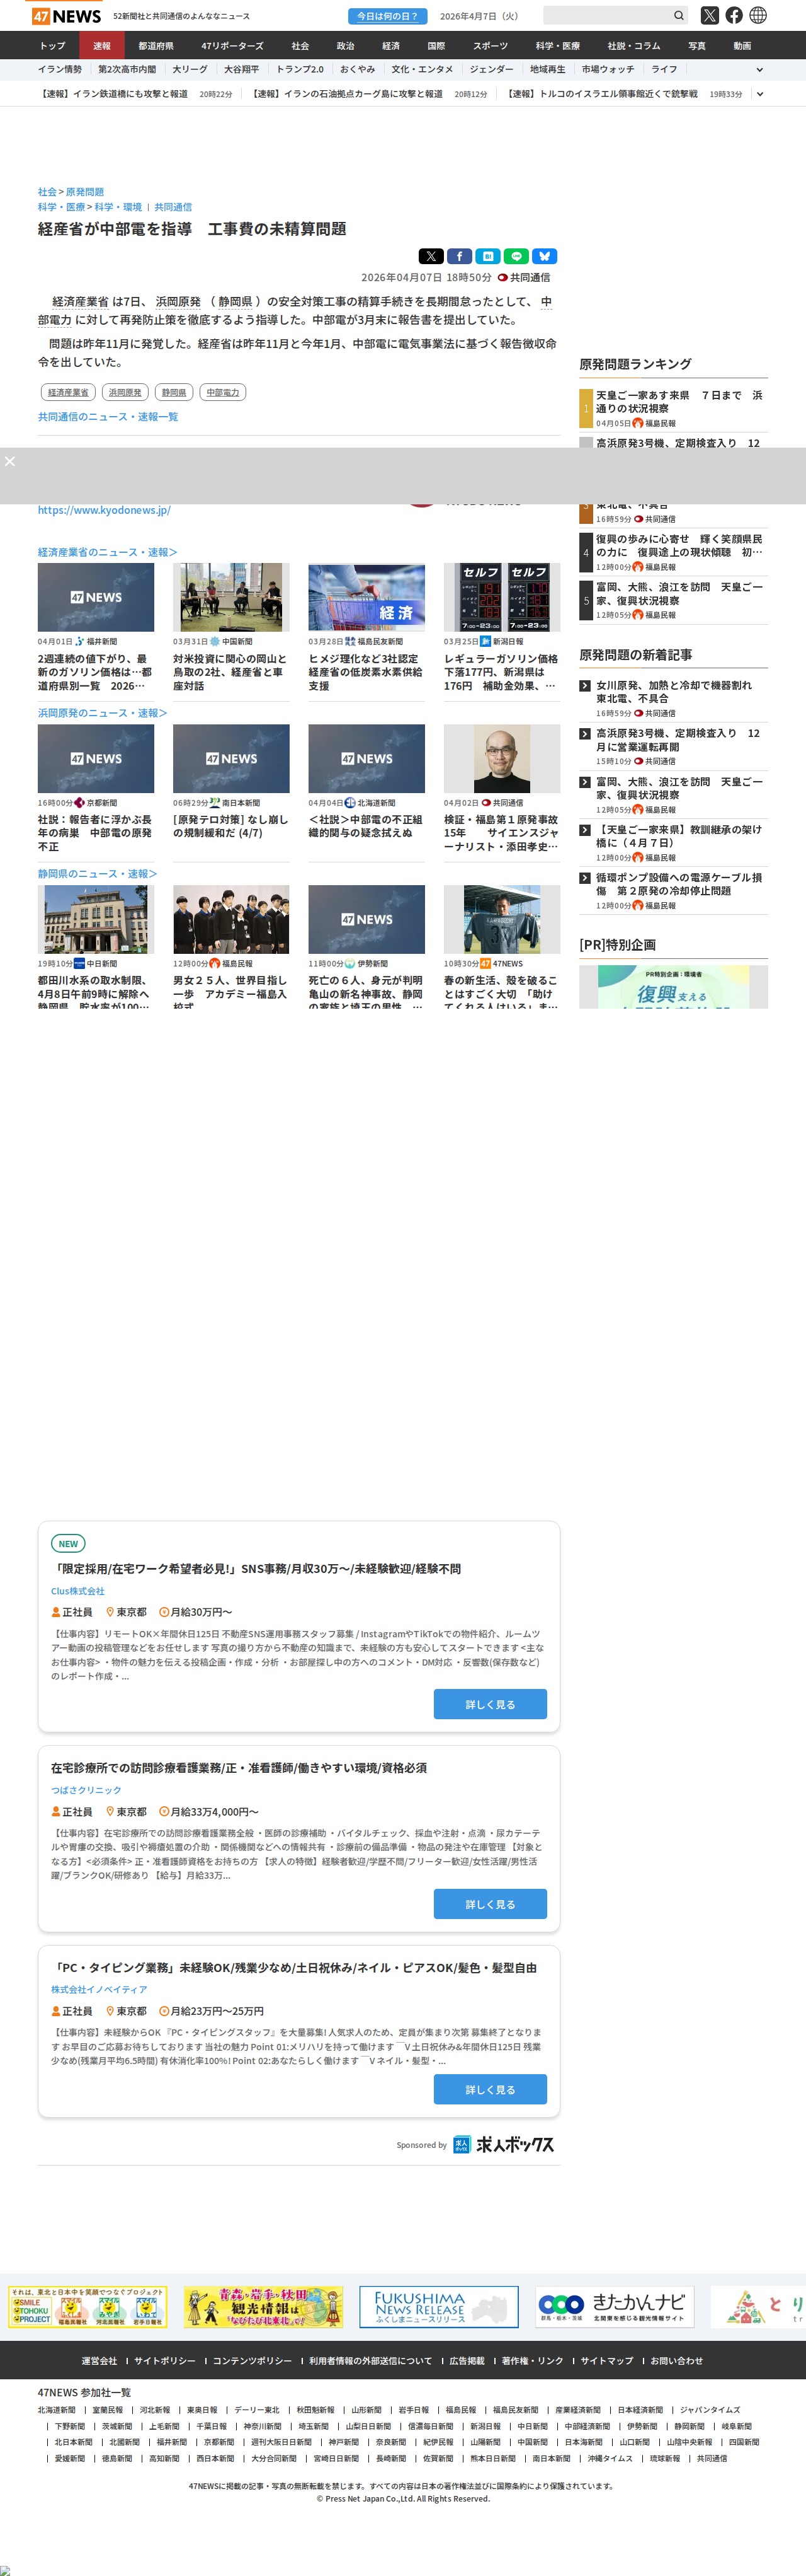Open the 静岡新聞 member paper link
806x2576 pixels.
tap(689, 2426)
